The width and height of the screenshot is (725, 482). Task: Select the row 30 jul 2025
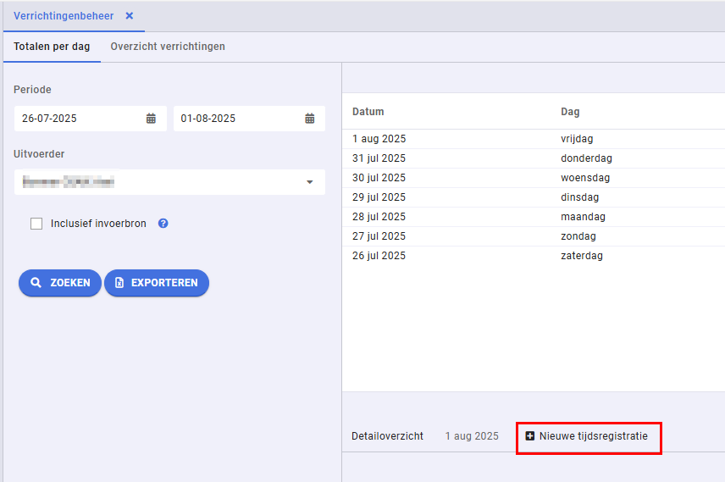534,178
